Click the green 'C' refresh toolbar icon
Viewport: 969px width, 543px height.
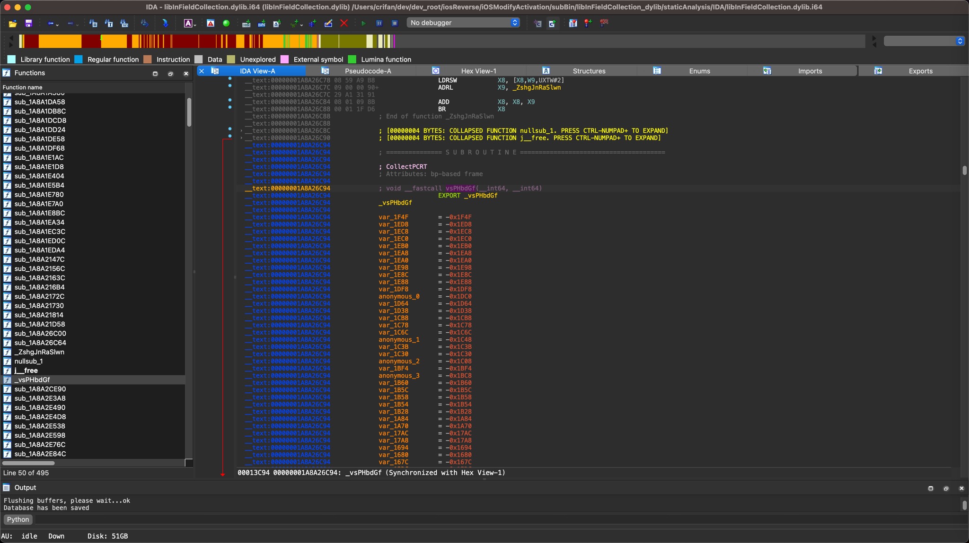pyautogui.click(x=552, y=23)
